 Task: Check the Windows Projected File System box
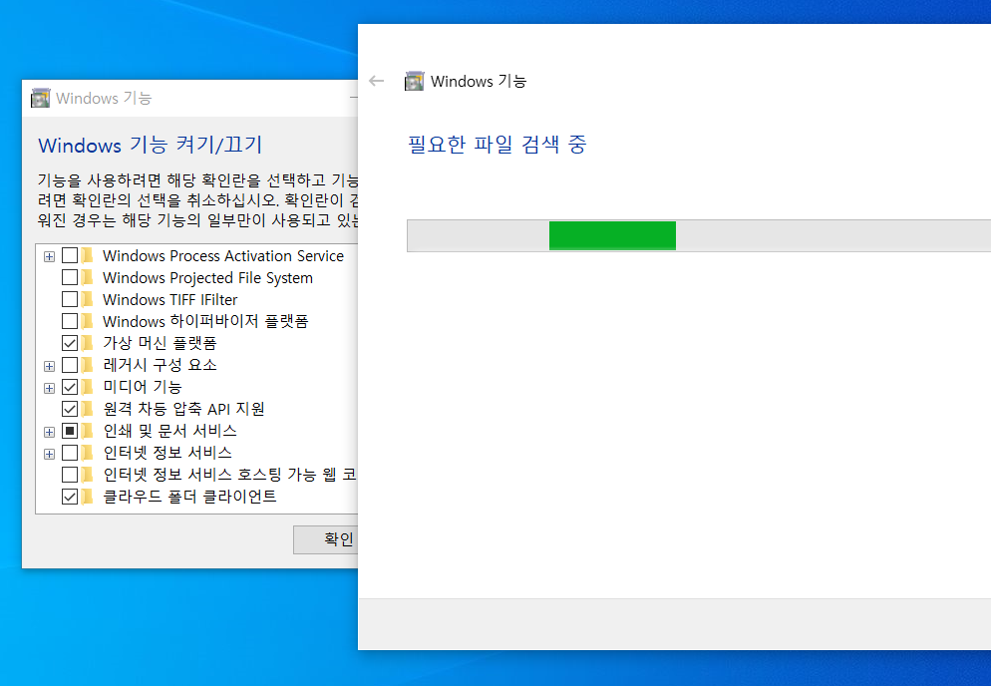click(70, 277)
